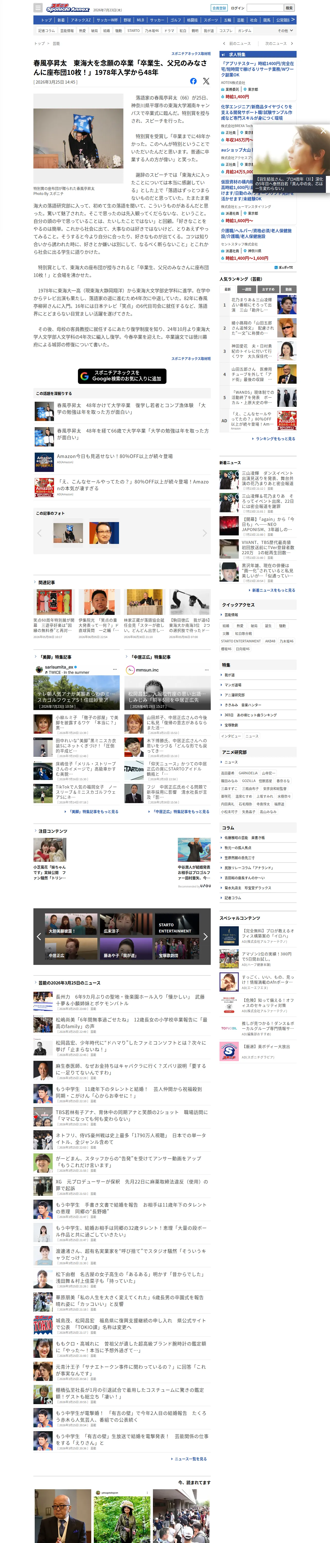Add Sponichi Annex to Google favorites button
Image resolution: width=330 pixels, height=1543 pixels.
click(x=122, y=375)
